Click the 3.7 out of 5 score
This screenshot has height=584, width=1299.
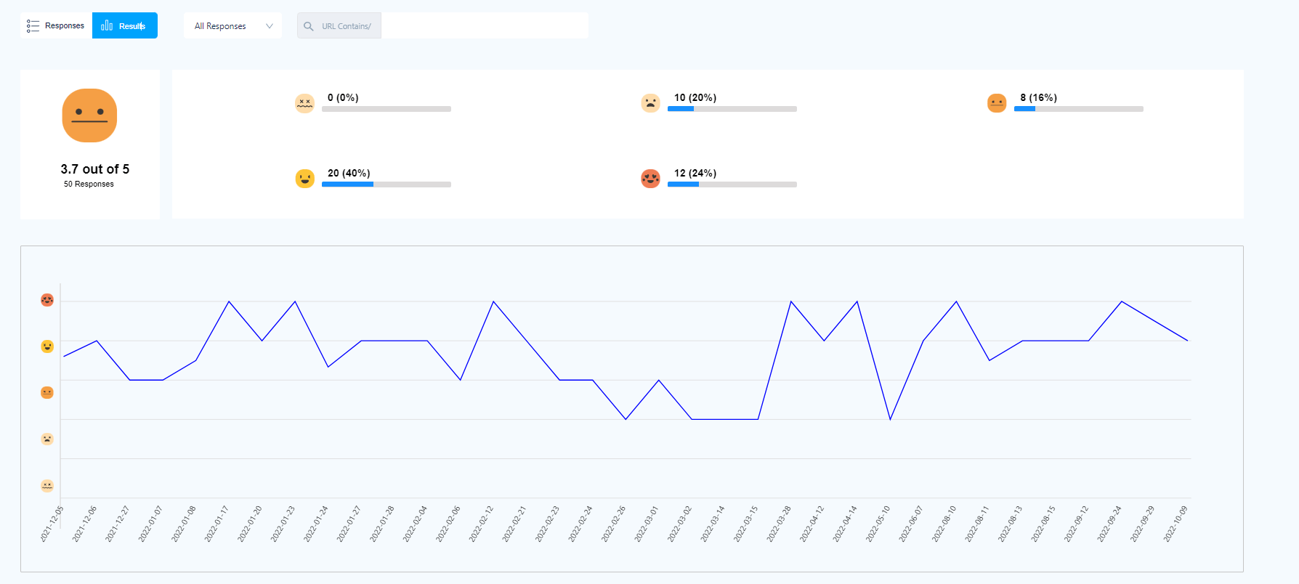point(95,169)
